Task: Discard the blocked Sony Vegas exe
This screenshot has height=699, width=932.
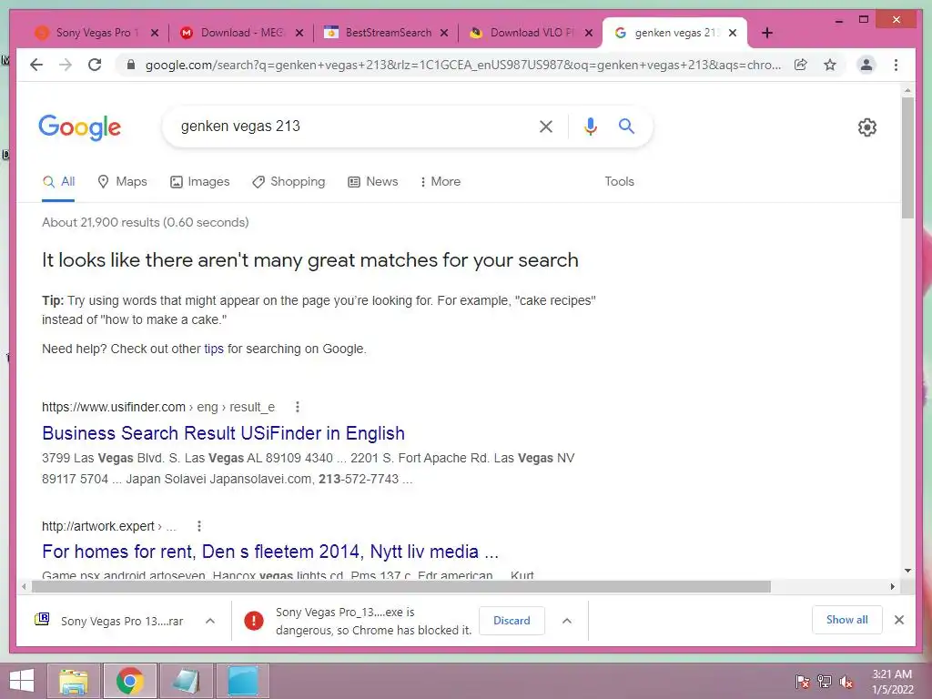Action: point(512,621)
